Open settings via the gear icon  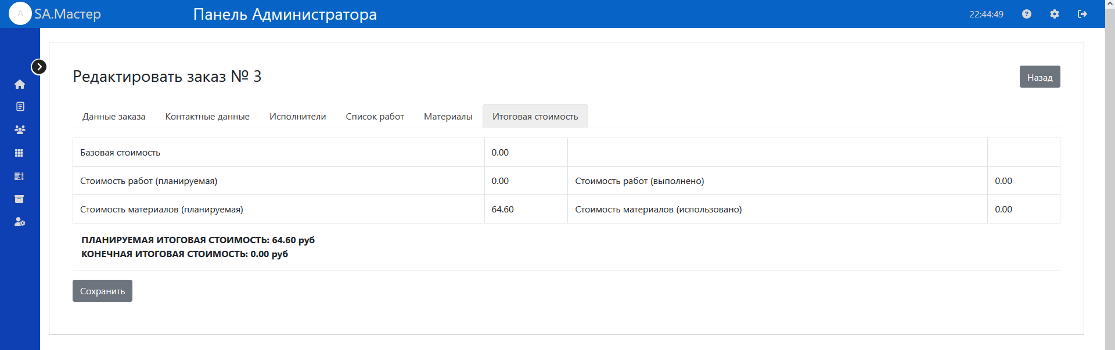(1055, 14)
